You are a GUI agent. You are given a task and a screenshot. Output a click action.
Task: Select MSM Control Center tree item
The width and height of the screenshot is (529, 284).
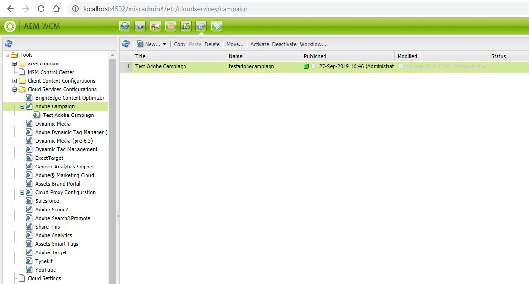pos(51,72)
